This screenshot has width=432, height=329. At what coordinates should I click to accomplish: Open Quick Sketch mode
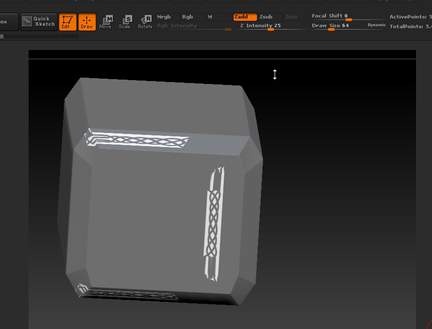pos(39,21)
